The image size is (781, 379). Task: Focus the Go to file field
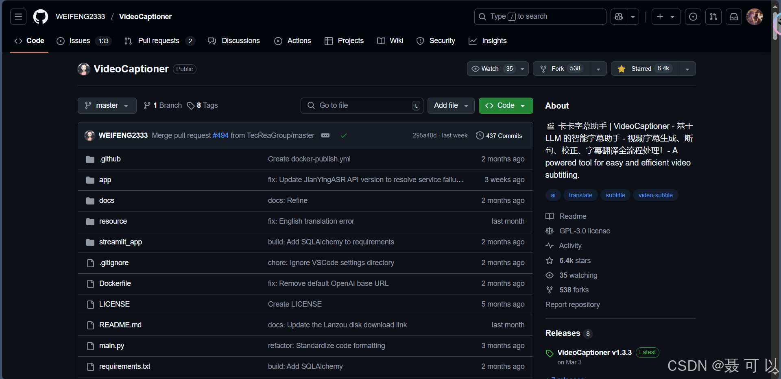[362, 106]
